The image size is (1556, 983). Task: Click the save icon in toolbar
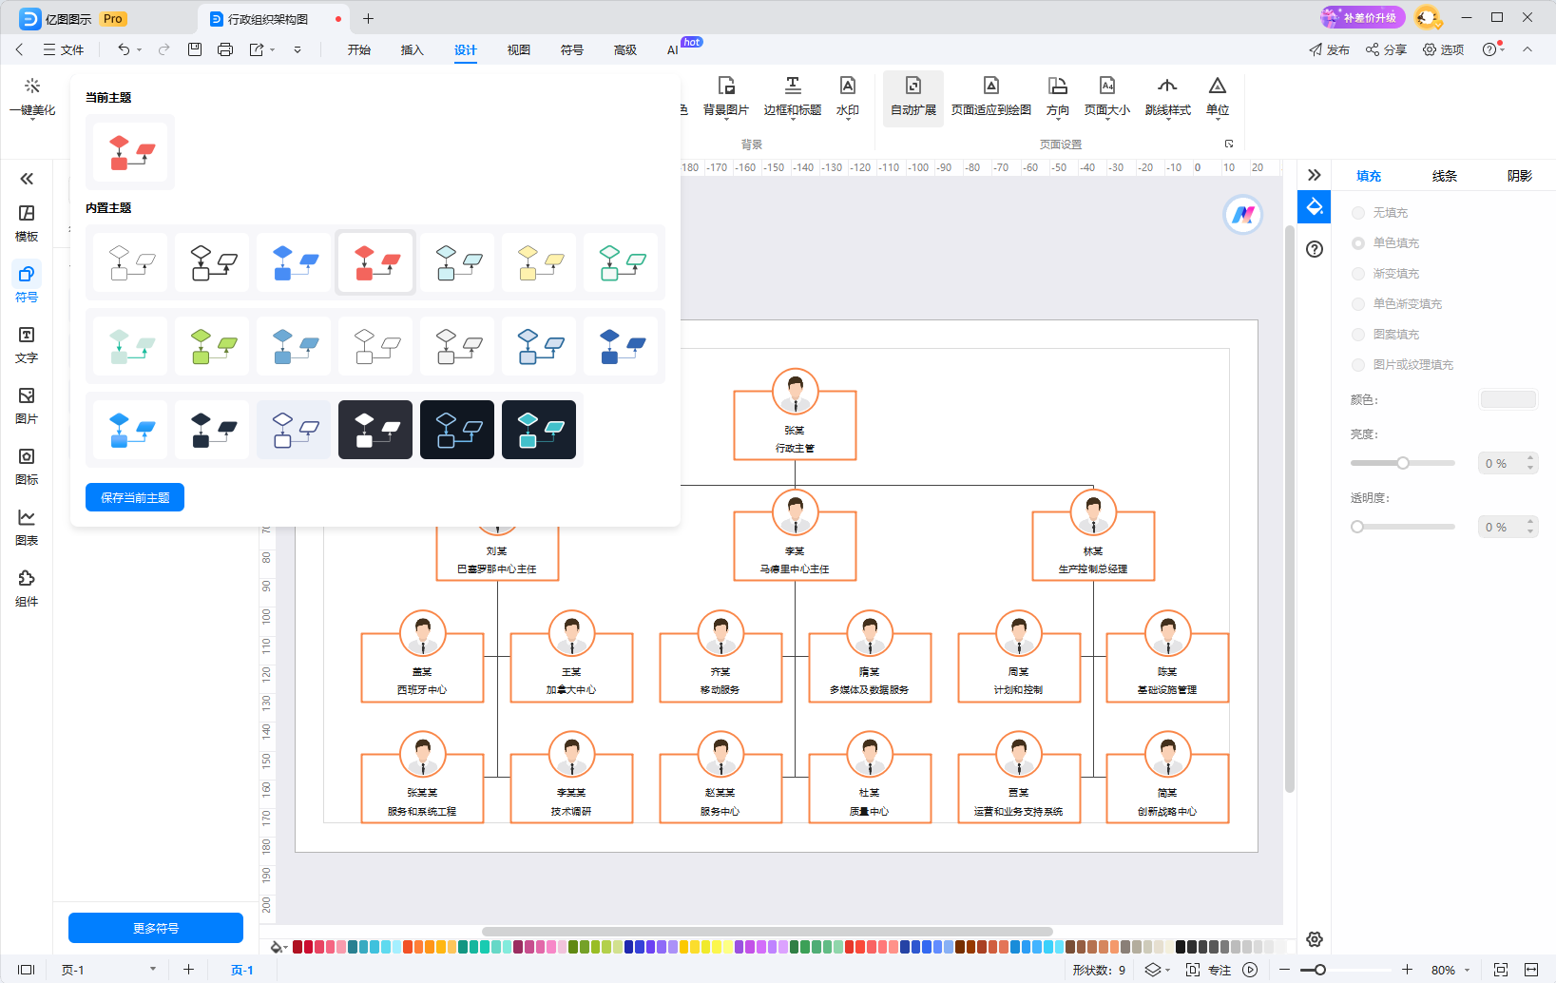tap(195, 49)
